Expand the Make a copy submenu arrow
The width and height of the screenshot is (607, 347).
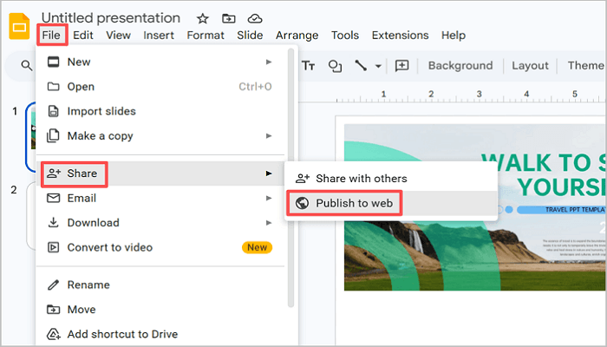pyautogui.click(x=269, y=136)
